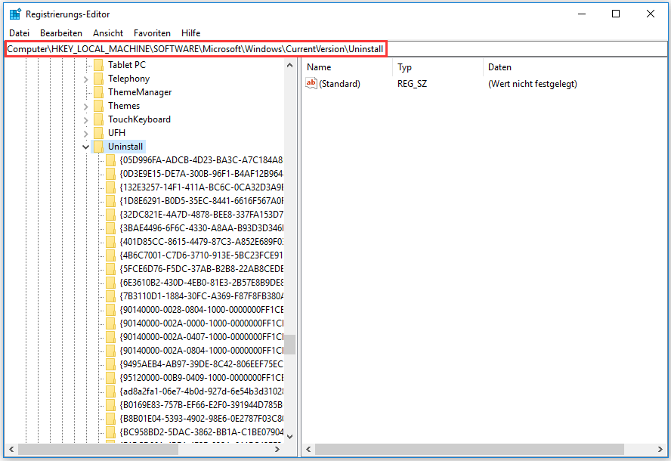Expand the UFH key
The width and height of the screenshot is (671, 461).
pos(85,134)
